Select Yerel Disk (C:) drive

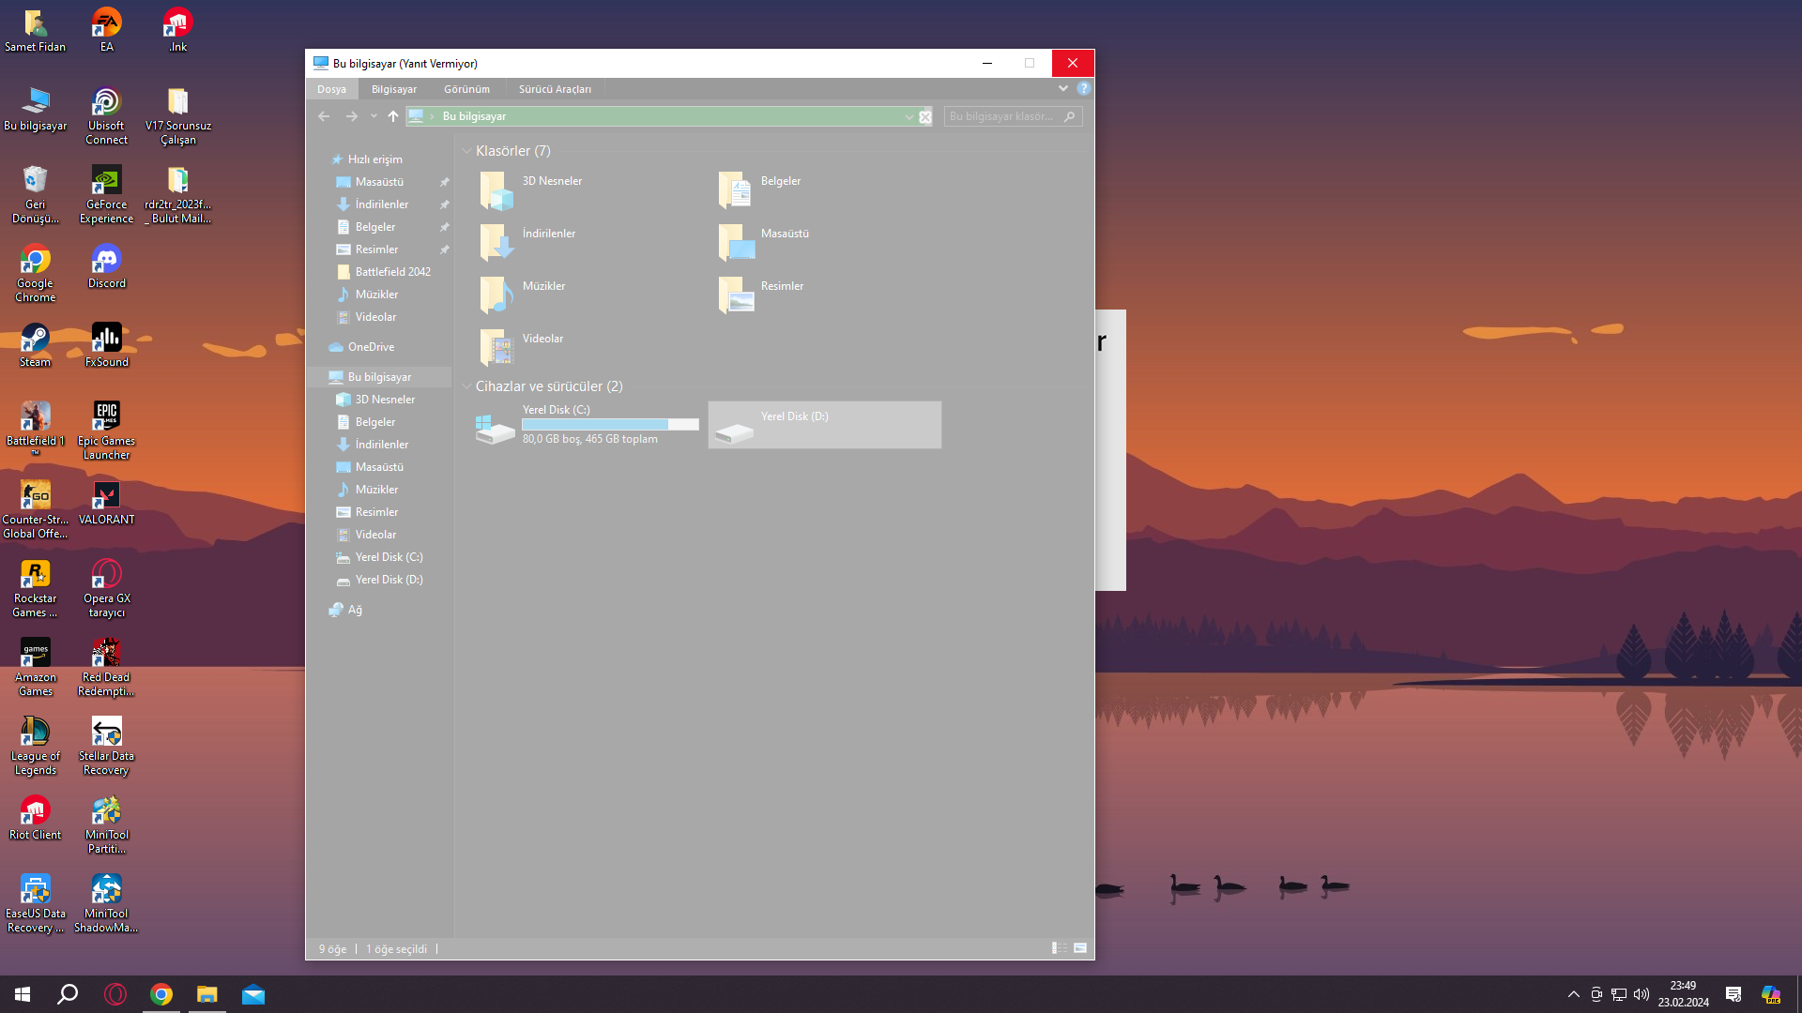tap(587, 425)
